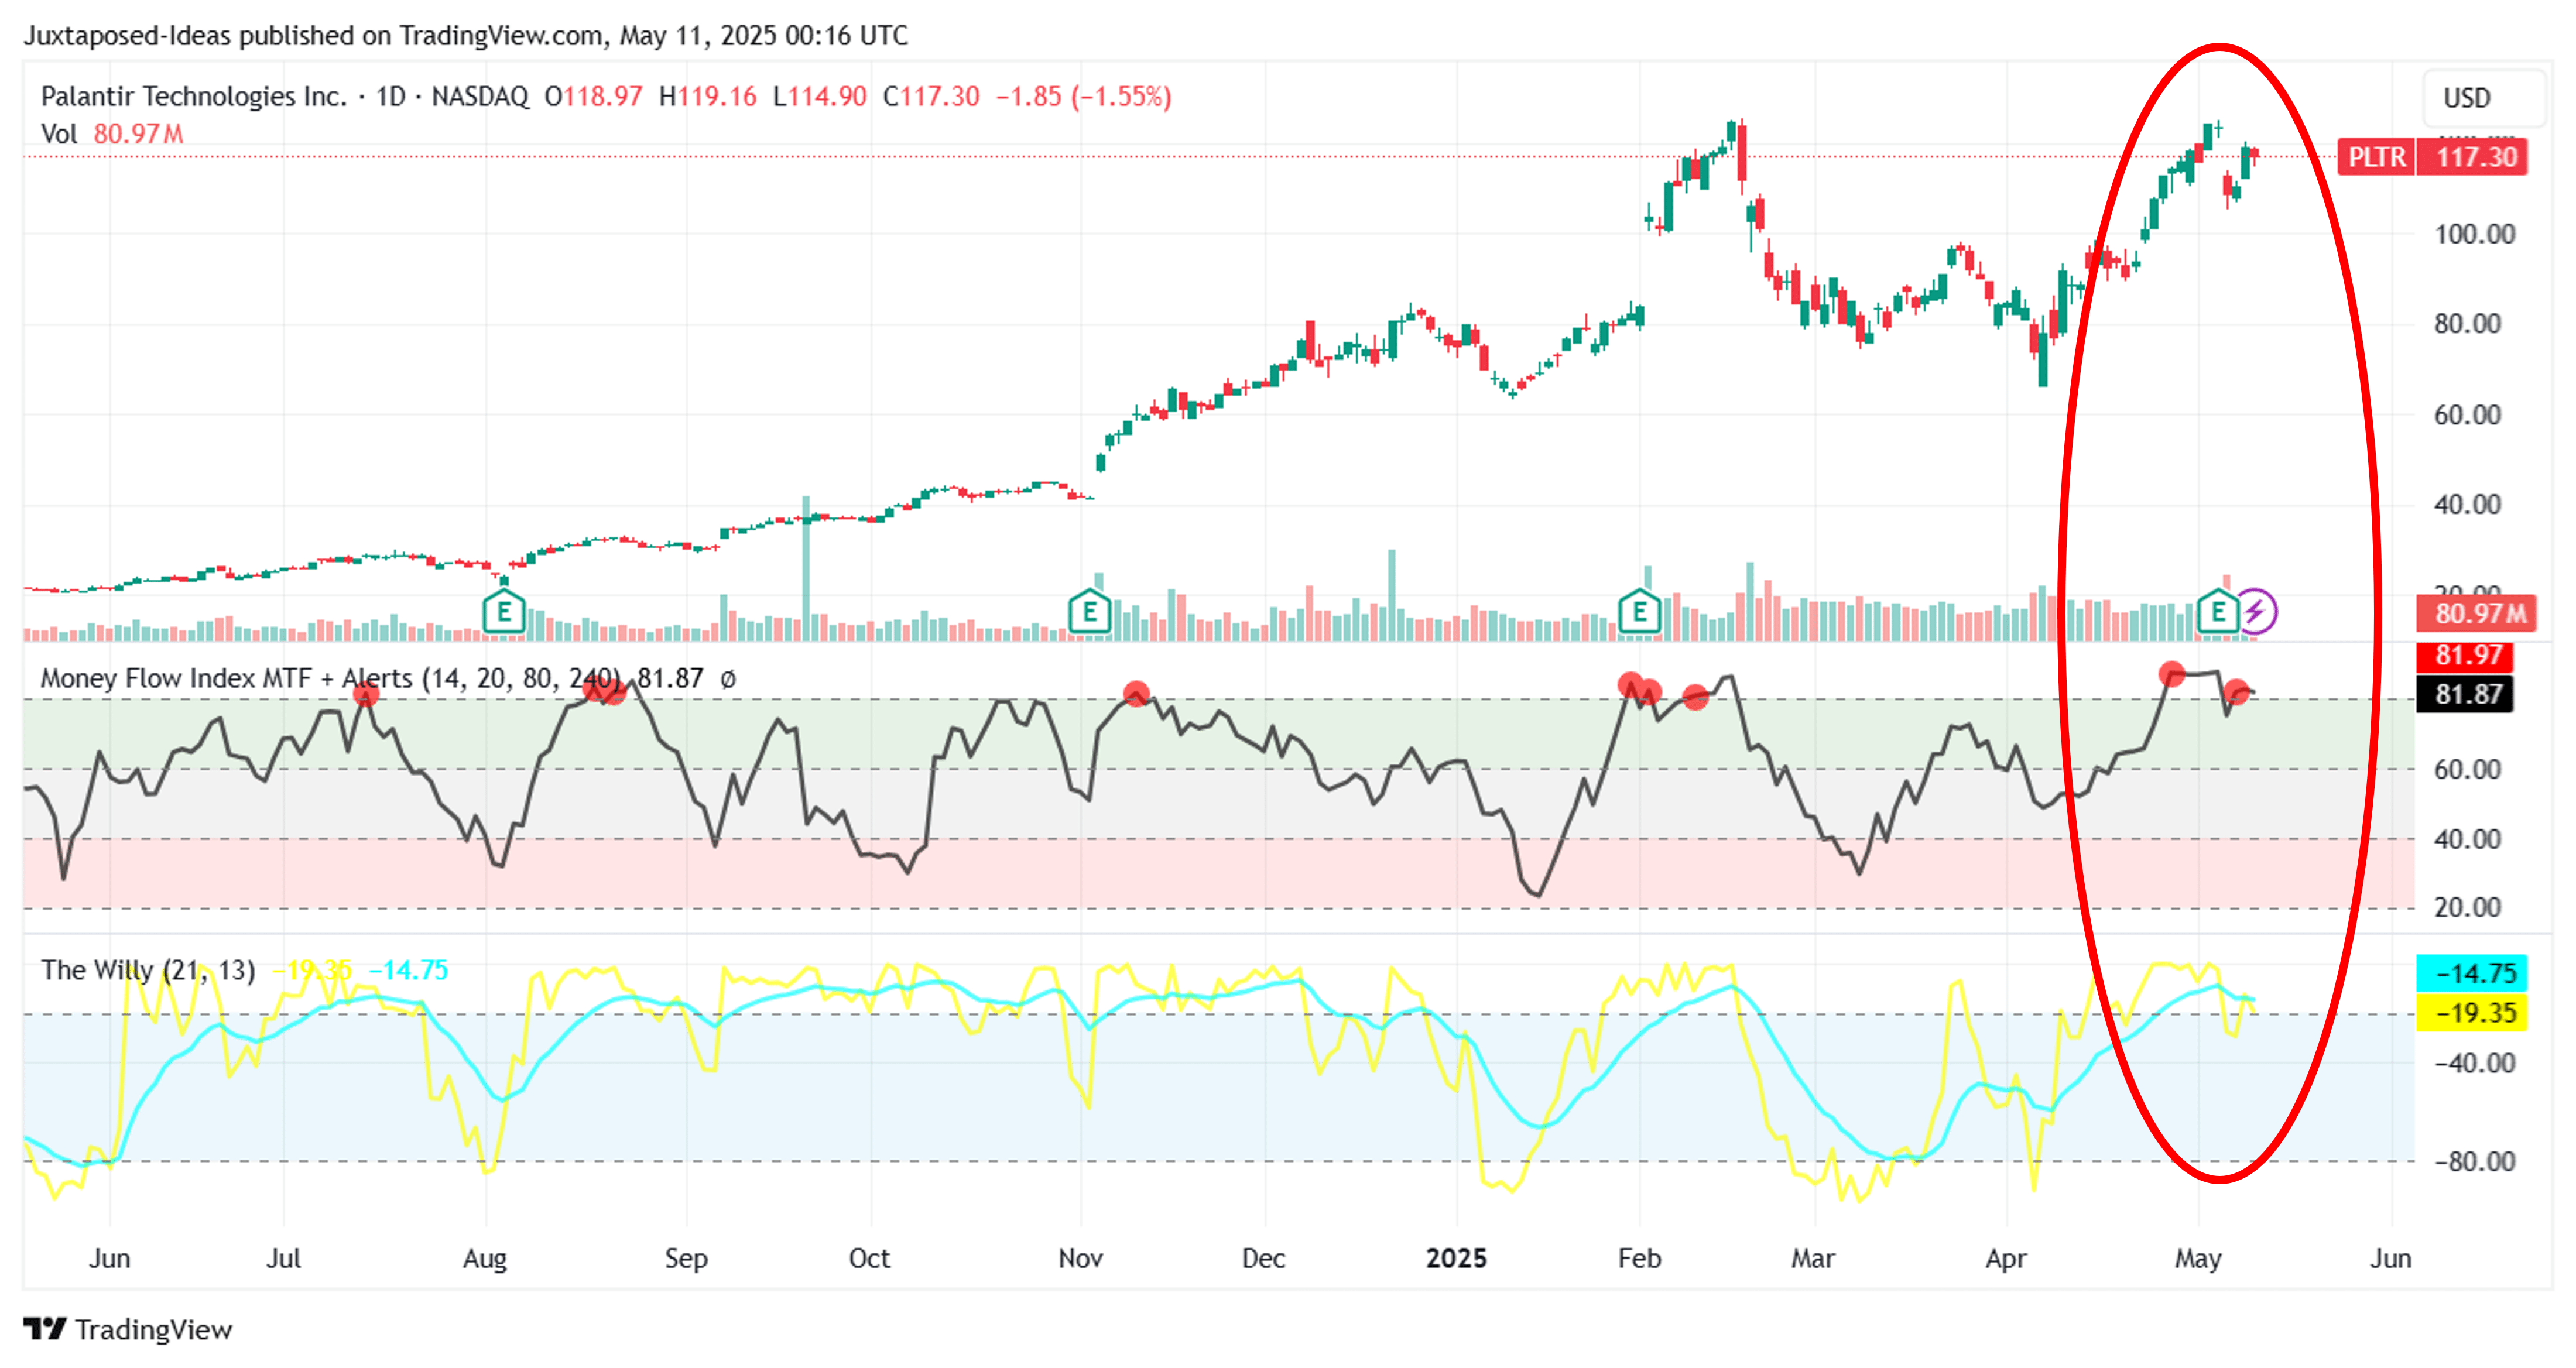Click the earnings E marker near November
This screenshot has width=2576, height=1368.
pos(1089,611)
